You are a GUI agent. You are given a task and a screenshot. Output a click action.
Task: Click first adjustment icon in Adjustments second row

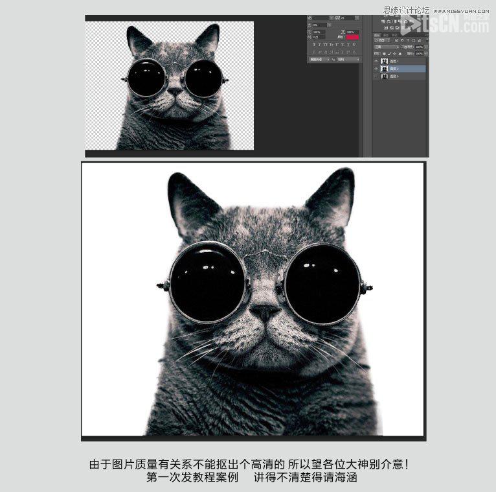[x=383, y=21]
